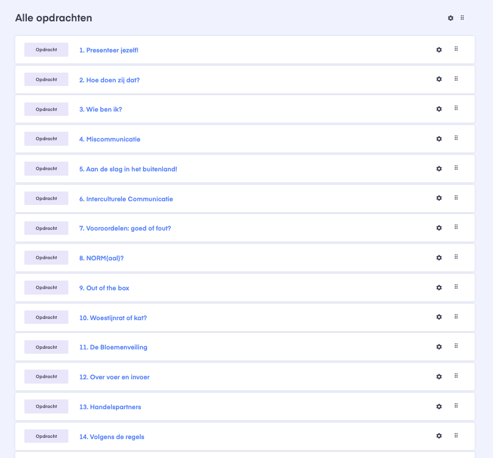Open settings gear for 2. Hoe doen zij dat?

439,79
